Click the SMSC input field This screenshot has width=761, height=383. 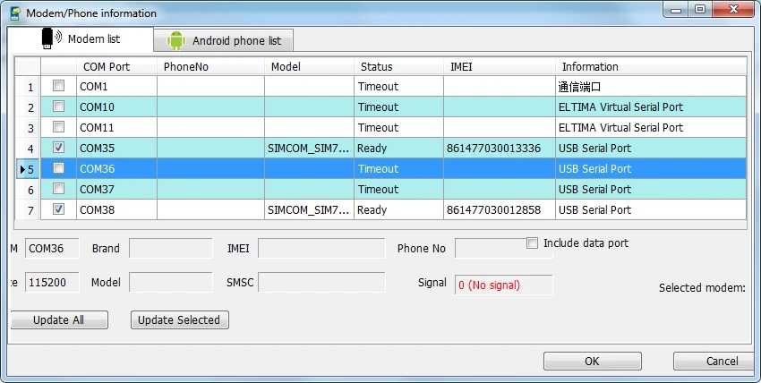click(x=321, y=282)
